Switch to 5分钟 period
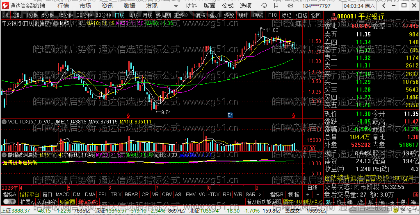Viewport: 420px width, 215px height. tap(48, 15)
